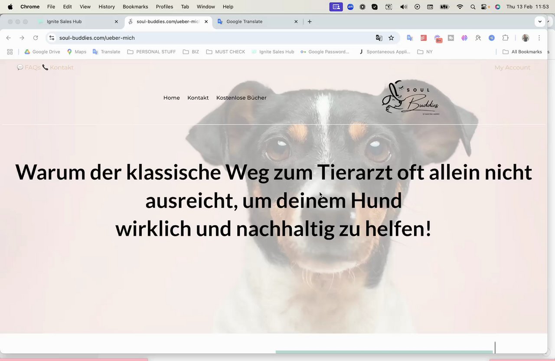
Task: Open the tab search dropdown arrow
Action: pos(540,21)
